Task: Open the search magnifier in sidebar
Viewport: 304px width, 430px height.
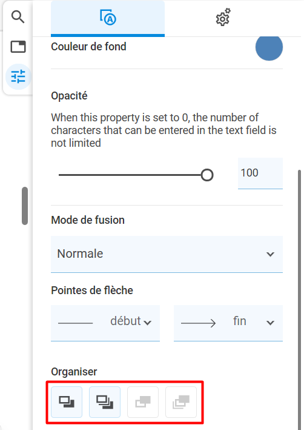Action: (x=18, y=17)
